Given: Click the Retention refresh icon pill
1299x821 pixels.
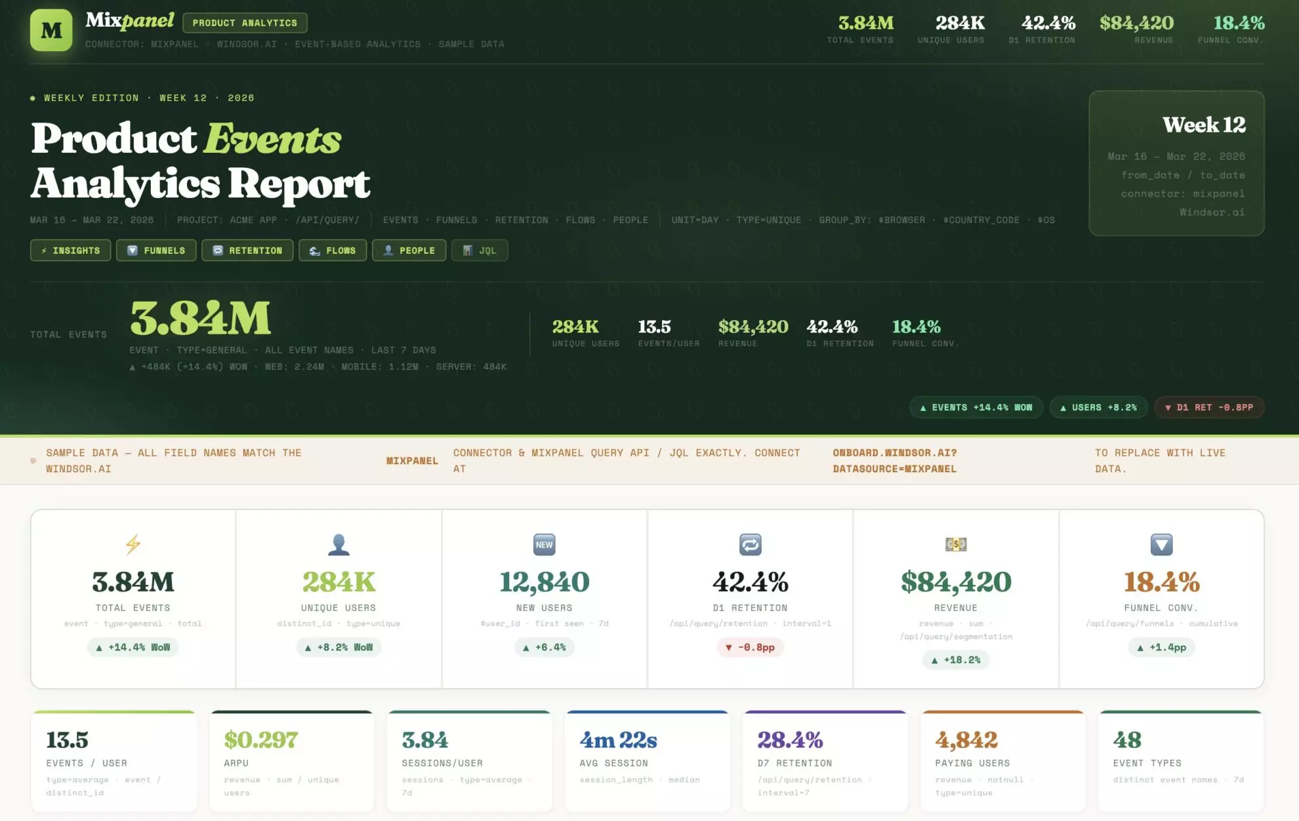Looking at the screenshot, I should click(216, 250).
